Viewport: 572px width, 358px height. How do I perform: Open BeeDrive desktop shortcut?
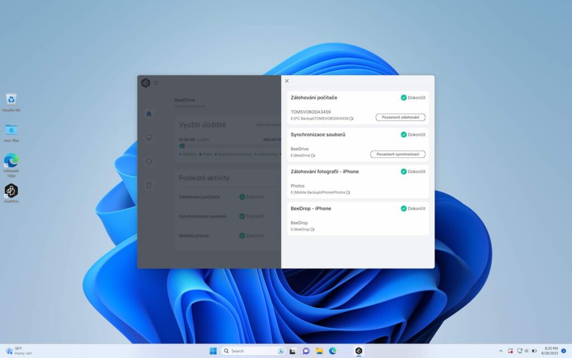tap(11, 193)
